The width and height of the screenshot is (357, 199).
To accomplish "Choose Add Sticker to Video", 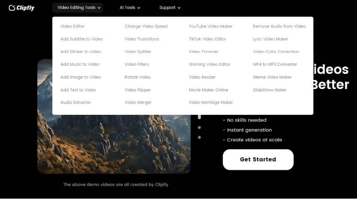I will (x=81, y=52).
